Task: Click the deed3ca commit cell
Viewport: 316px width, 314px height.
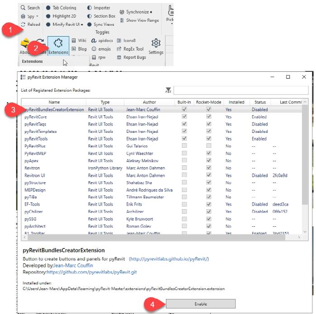Action: 280,204
